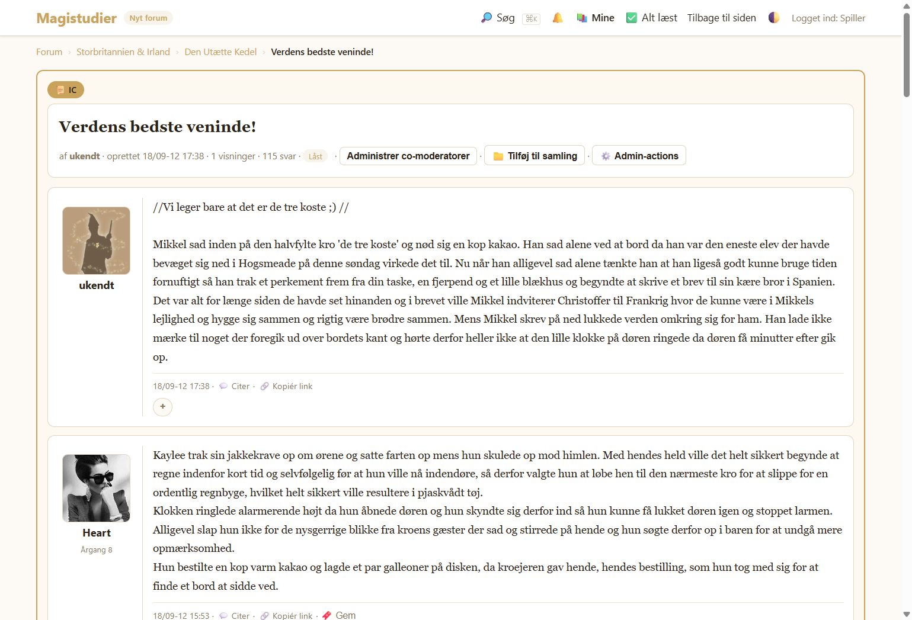
Task: Click Tilbage til siden link
Action: point(721,18)
